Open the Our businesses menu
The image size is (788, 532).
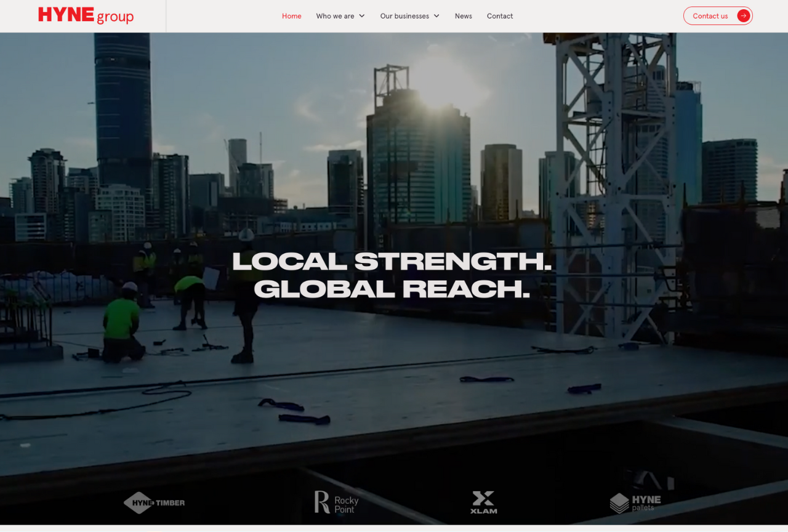click(x=404, y=16)
